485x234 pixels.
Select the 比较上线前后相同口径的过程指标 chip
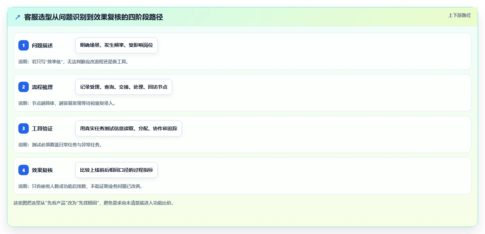pyautogui.click(x=116, y=170)
